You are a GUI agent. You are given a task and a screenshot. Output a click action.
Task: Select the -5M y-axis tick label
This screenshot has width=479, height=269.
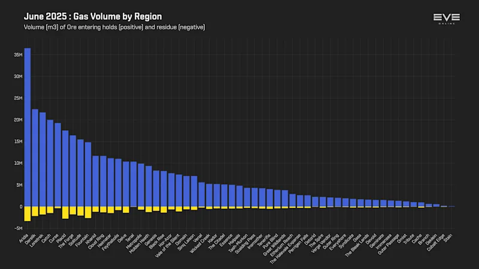(x=19, y=228)
